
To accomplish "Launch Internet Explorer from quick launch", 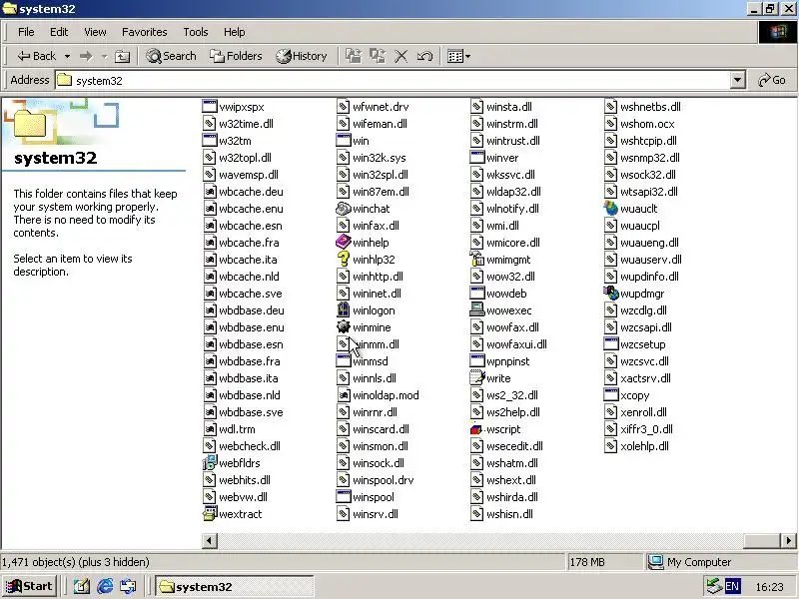I will click(x=105, y=586).
